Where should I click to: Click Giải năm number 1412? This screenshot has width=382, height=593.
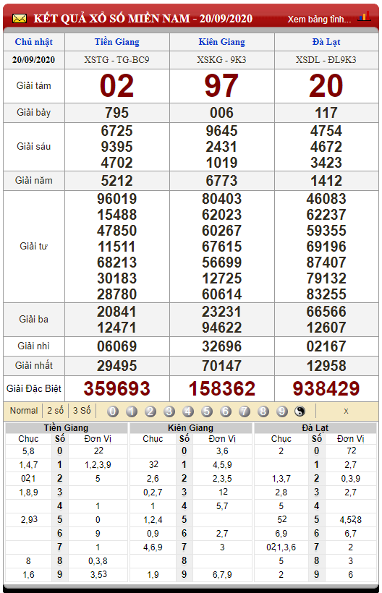pyautogui.click(x=326, y=181)
